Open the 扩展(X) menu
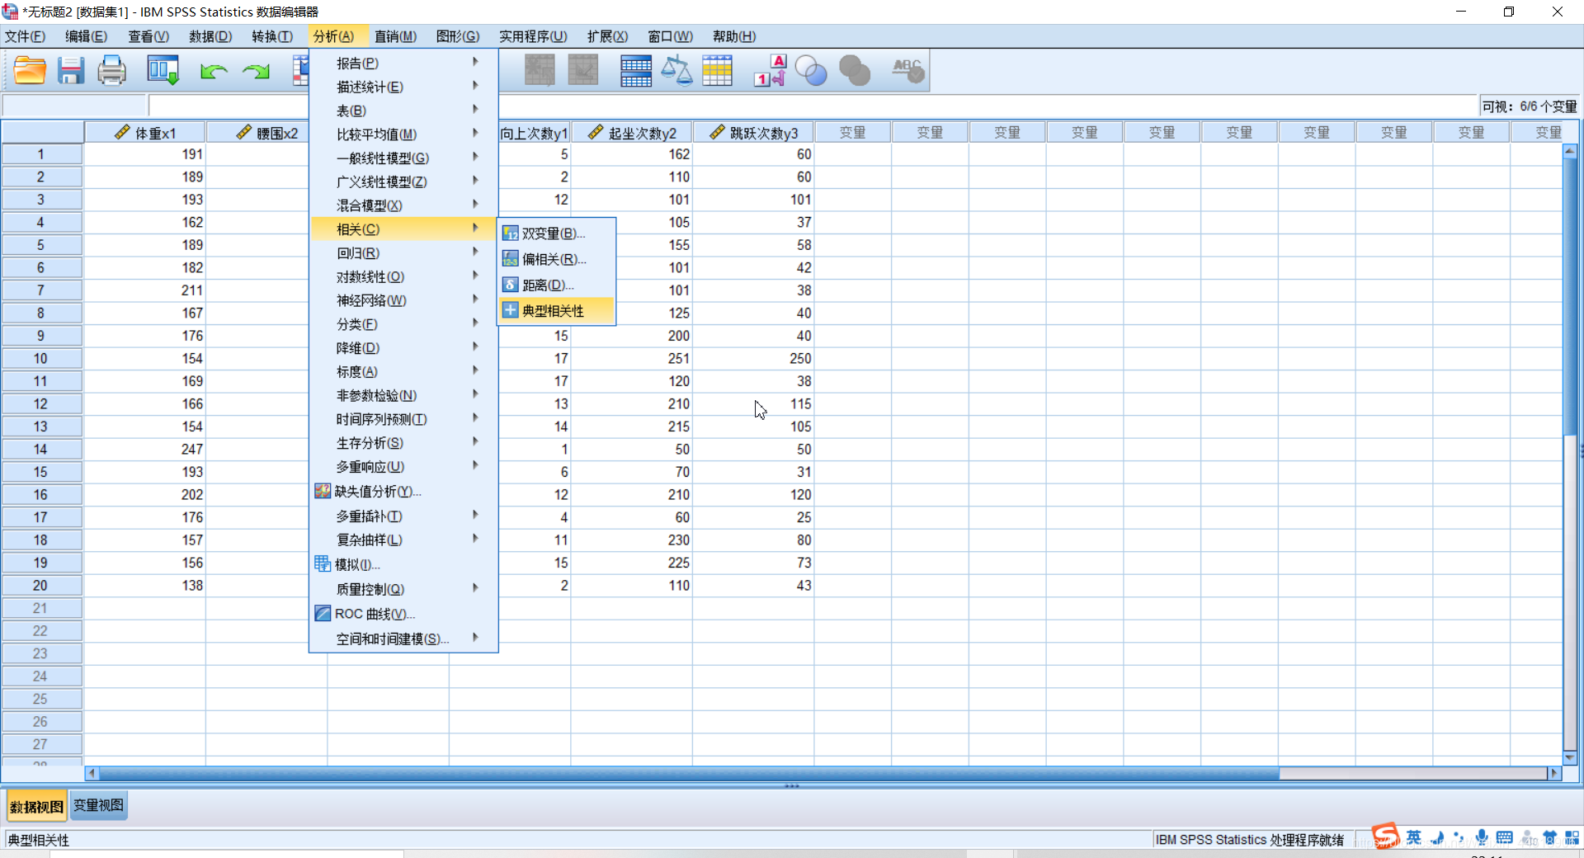 (x=607, y=36)
